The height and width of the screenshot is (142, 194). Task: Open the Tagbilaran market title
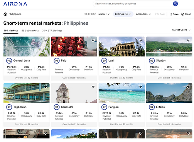pyautogui.click(x=20, y=107)
